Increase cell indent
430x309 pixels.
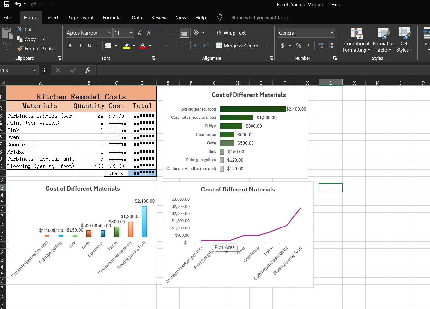click(206, 45)
